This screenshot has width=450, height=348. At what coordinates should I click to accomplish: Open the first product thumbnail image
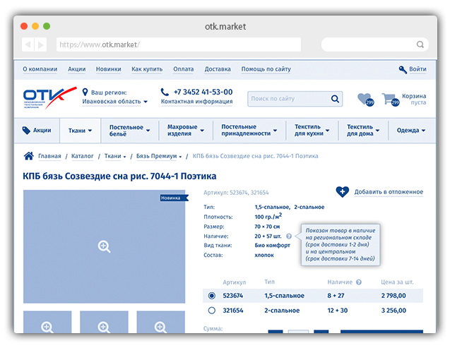pyautogui.click(x=48, y=326)
